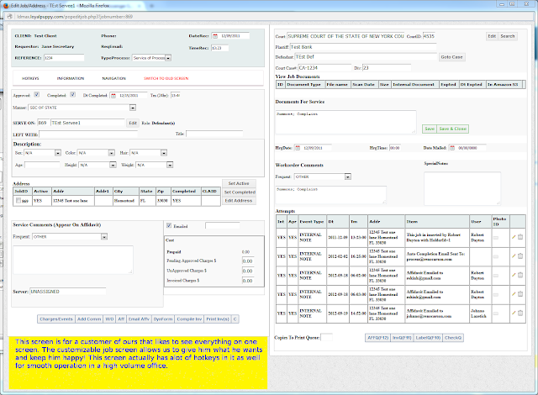Image resolution: width=538 pixels, height=395 pixels.
Task: Click the Charges/Events button
Action: (x=56, y=319)
